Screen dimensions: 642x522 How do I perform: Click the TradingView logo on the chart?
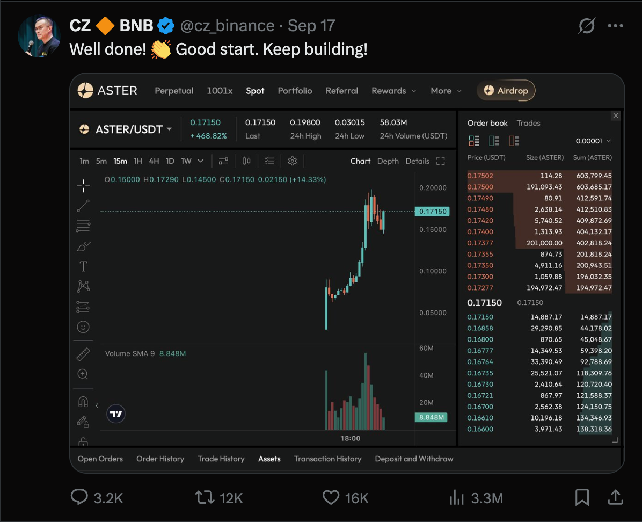pos(116,414)
